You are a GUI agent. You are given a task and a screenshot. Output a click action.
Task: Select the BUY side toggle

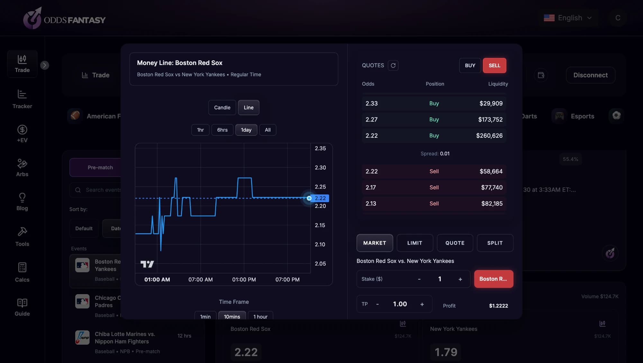point(470,65)
